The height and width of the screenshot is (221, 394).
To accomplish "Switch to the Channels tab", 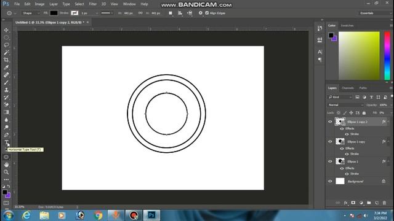I will tap(348, 88).
